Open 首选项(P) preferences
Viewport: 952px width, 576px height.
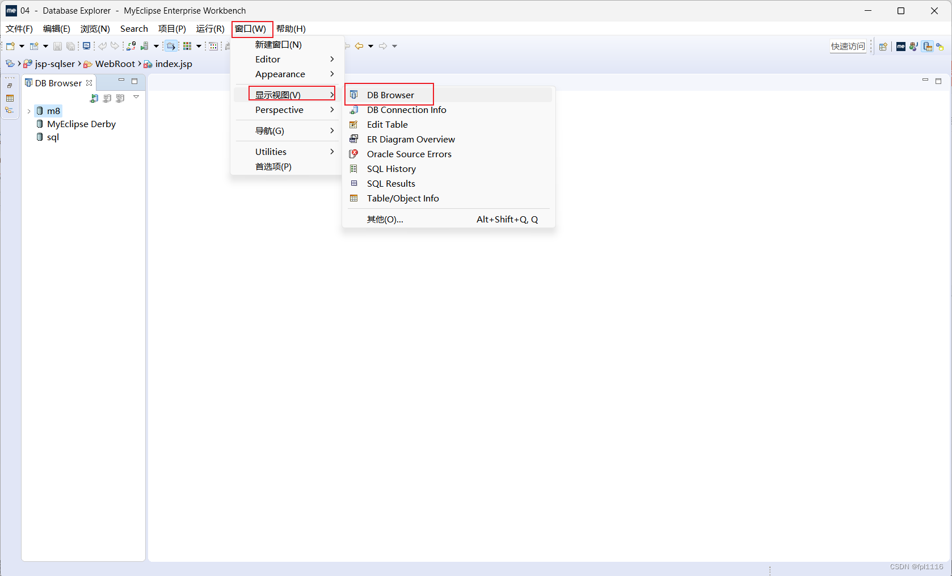point(287,167)
